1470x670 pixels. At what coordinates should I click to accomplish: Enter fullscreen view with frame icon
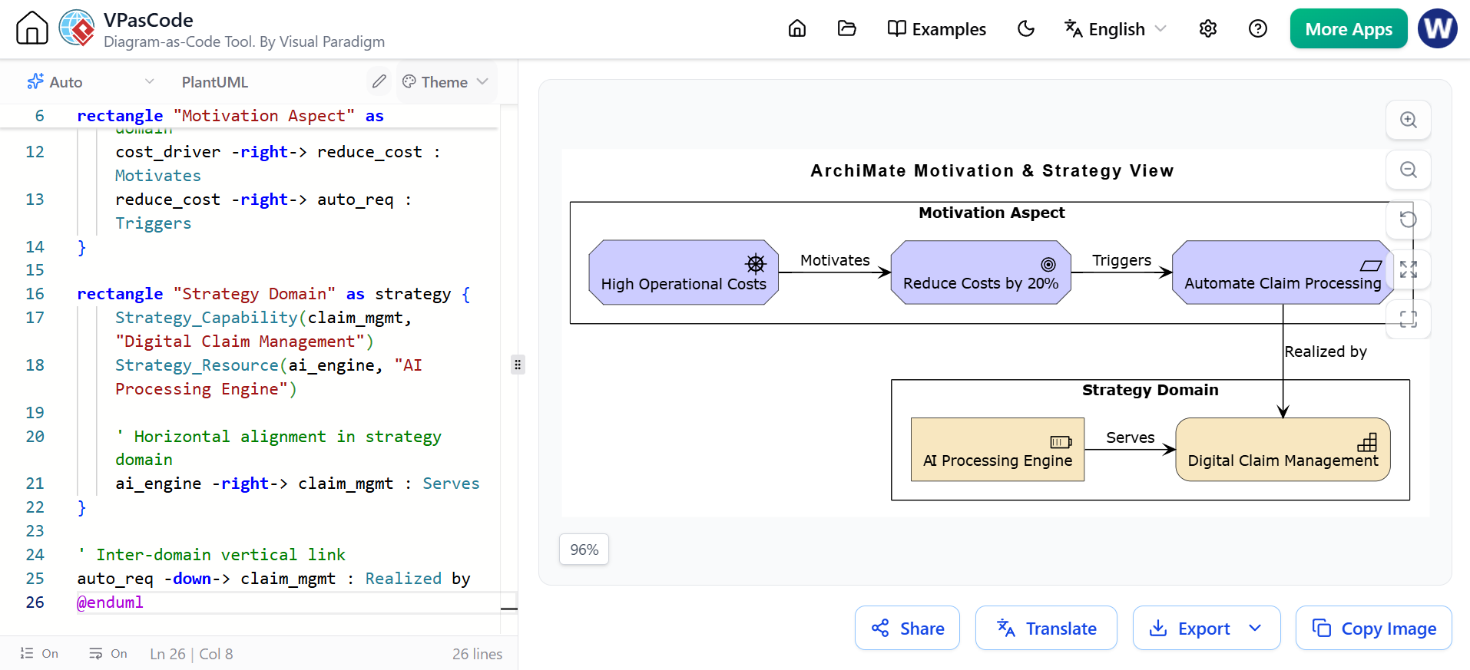tap(1409, 319)
